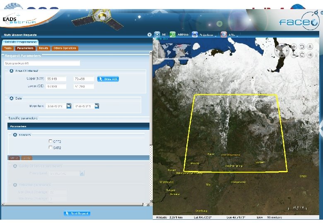Click the Yekaterinburg city label on map

click(x=234, y=166)
